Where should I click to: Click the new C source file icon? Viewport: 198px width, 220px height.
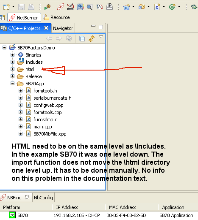click(x=157, y=7)
